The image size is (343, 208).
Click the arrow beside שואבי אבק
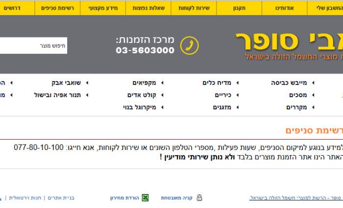87,83
